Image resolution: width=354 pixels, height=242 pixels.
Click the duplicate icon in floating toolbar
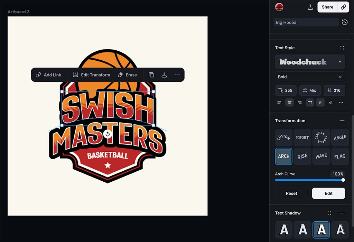[x=151, y=75]
